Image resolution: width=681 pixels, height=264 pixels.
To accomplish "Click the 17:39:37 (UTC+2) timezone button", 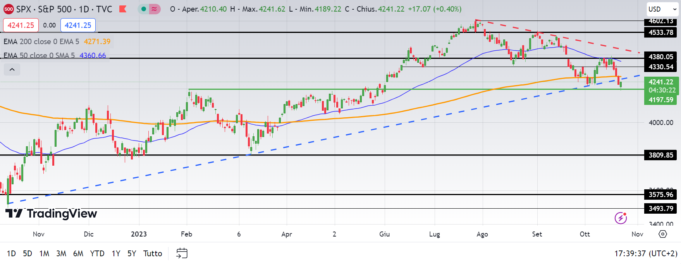I will 646,254.
